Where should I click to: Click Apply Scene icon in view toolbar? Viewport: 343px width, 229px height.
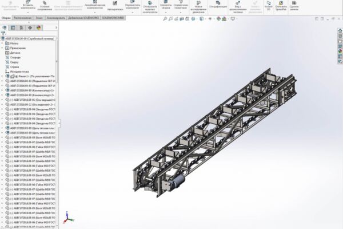click(x=224, y=19)
